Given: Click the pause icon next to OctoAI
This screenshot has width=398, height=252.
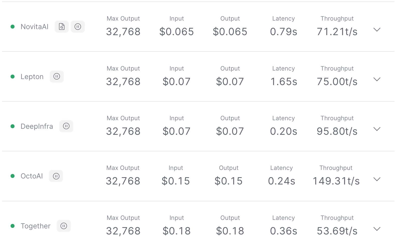Looking at the screenshot, I should [56, 176].
